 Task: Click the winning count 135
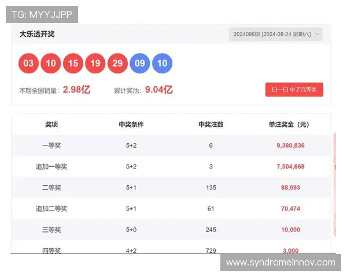click(211, 188)
